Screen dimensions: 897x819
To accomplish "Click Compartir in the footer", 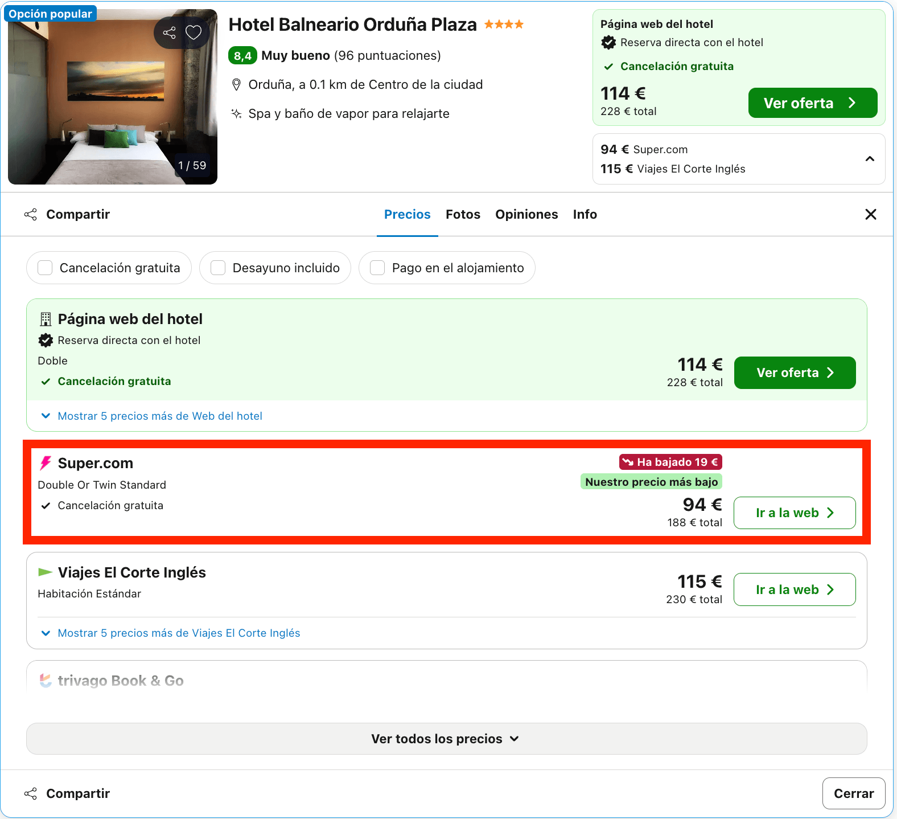I will click(x=78, y=793).
